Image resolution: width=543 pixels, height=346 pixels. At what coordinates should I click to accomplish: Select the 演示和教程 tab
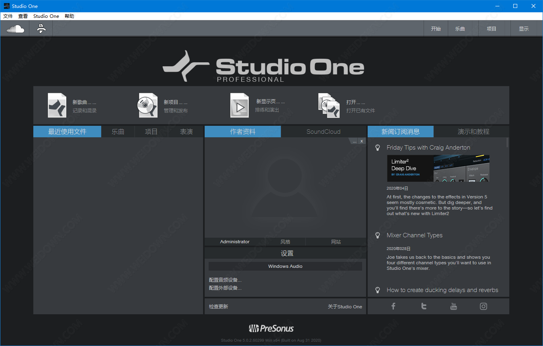point(474,132)
